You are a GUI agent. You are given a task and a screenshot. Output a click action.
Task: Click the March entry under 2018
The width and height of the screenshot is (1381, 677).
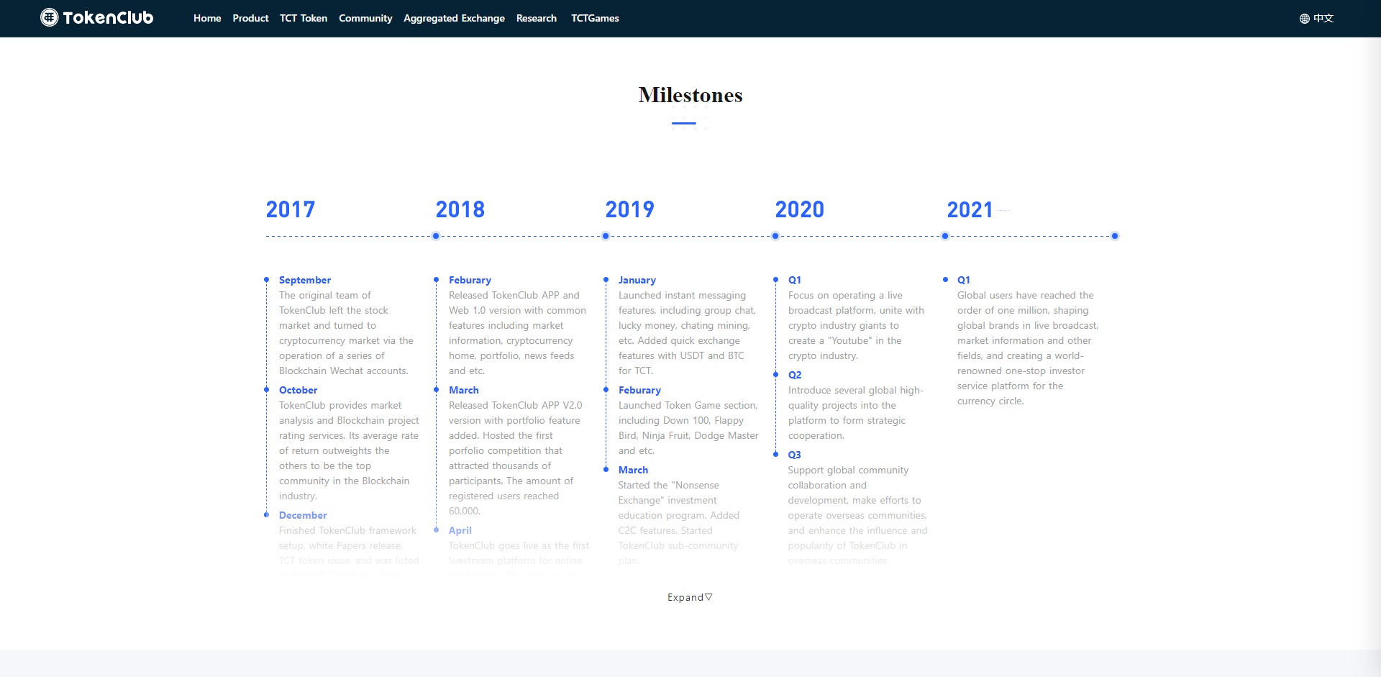point(464,390)
